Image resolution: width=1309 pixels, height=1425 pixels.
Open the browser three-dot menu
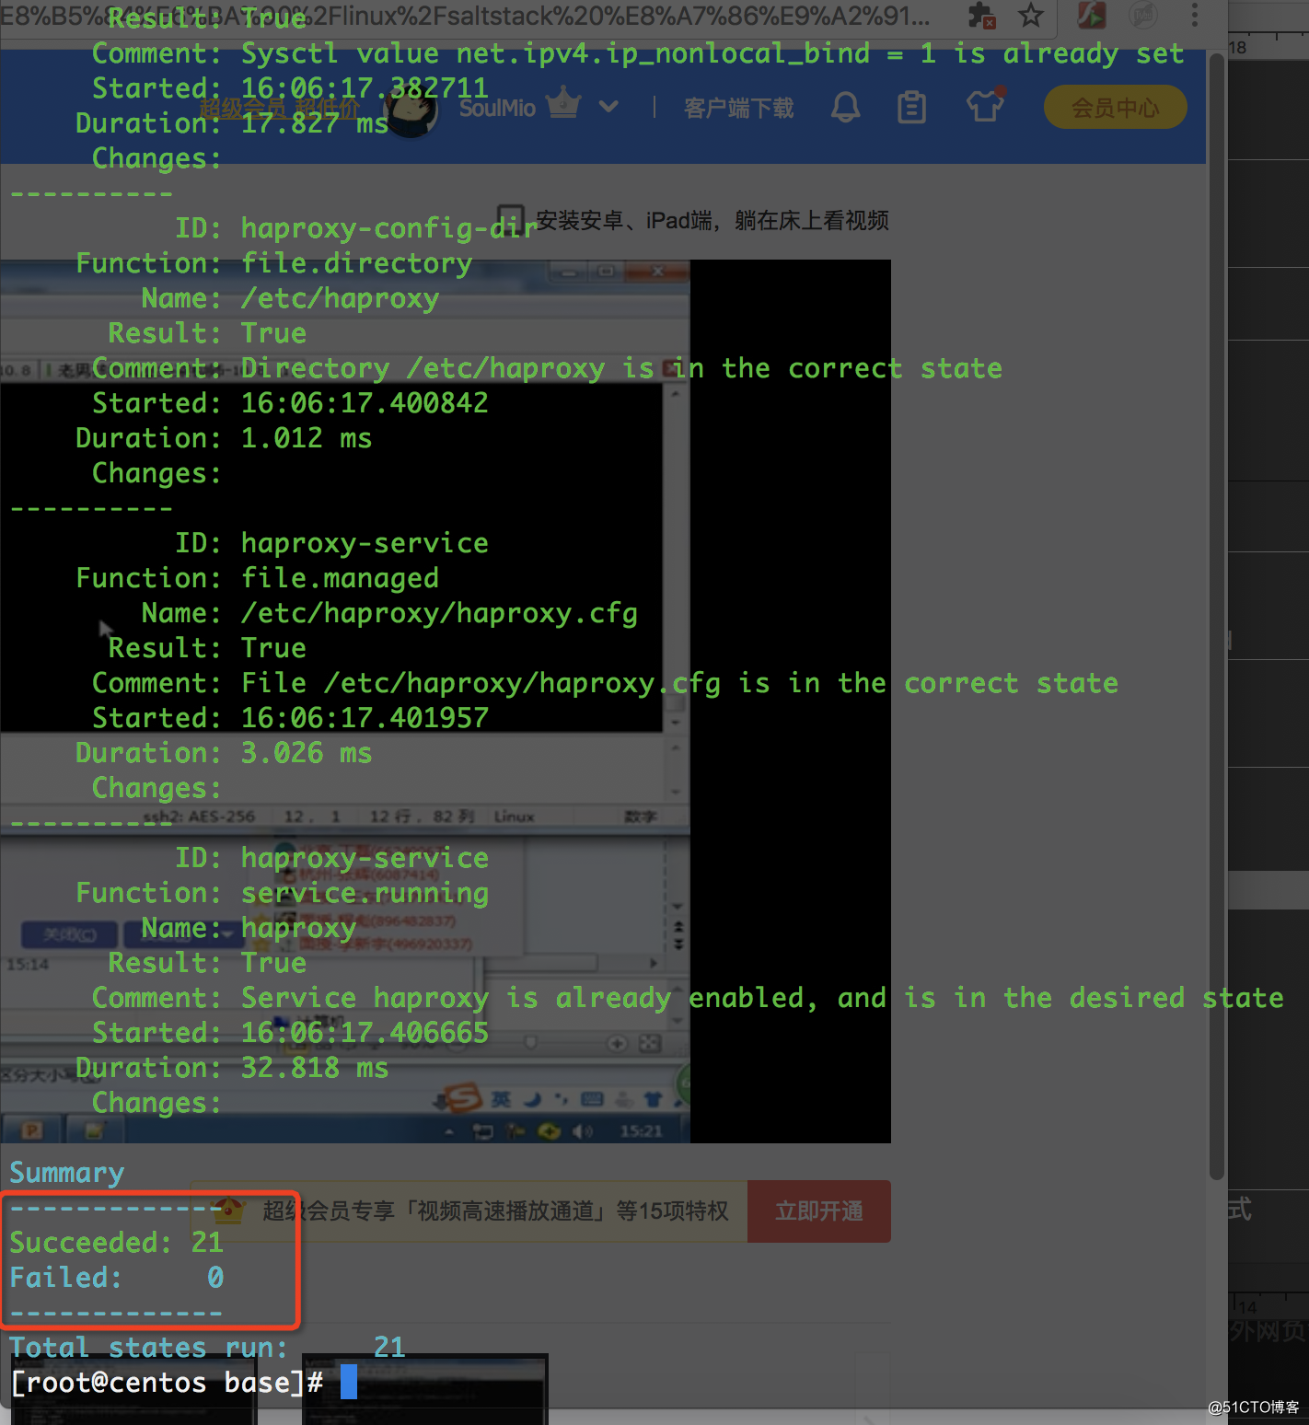click(x=1195, y=15)
